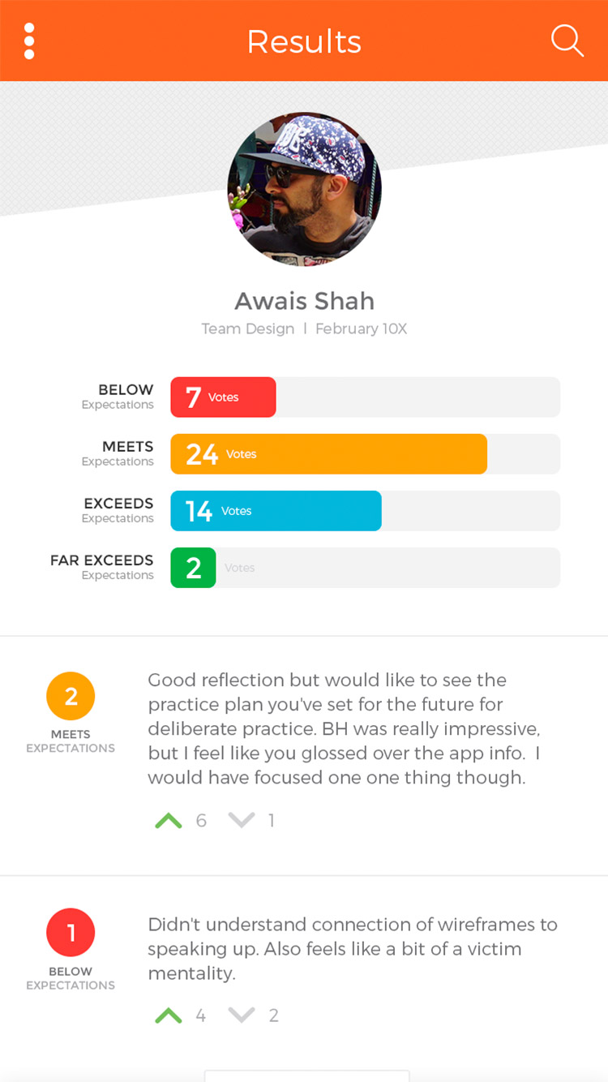
Task: Downvote the 'Didn't understand connection' comment
Action: [242, 1015]
